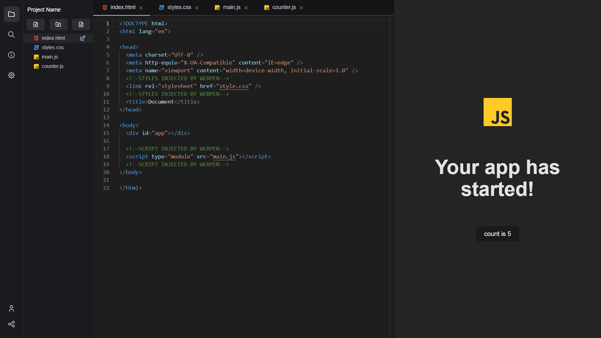This screenshot has height=338, width=601.
Task: Select counter.js in the file list
Action: (x=52, y=66)
